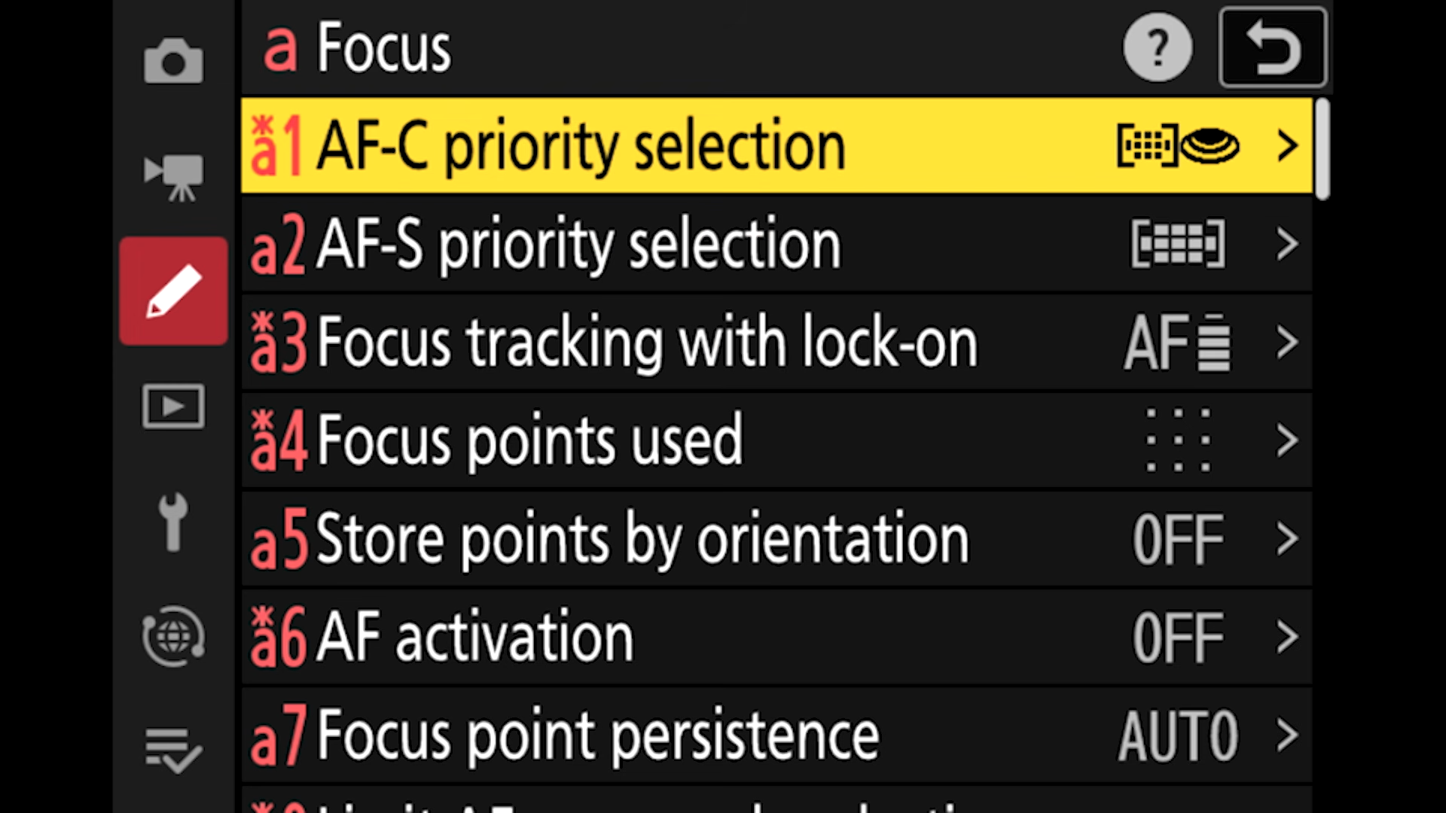The image size is (1446, 813).
Task: Expand AF-C priority selection chevron
Action: [x=1288, y=145]
